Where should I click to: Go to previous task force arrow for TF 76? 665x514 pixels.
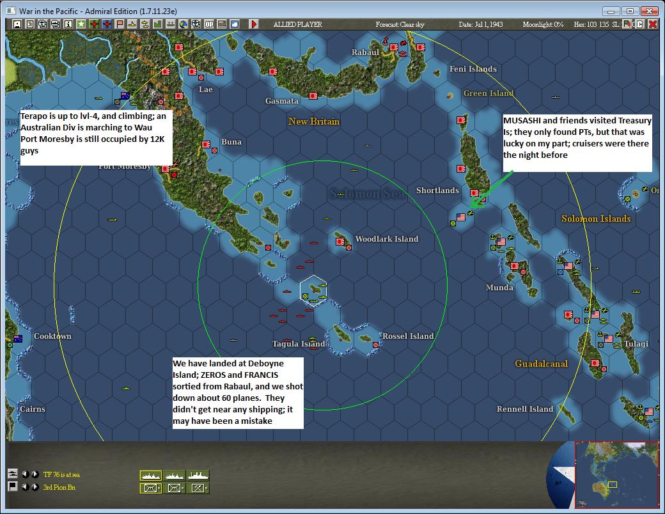26,474
